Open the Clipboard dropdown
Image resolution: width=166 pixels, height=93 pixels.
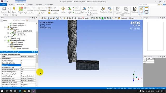pos(123,18)
